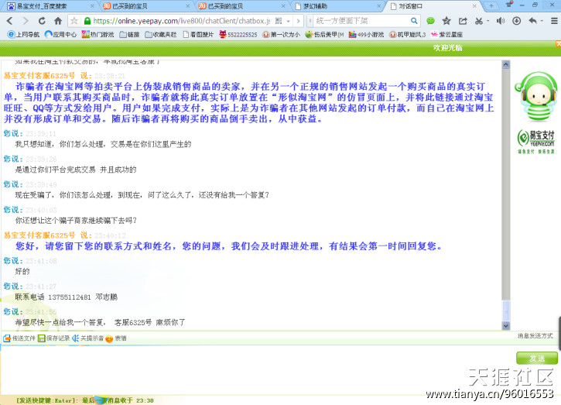The image size is (561, 405).
Task: Click the status text 最后一条消息收于 23:38
Action: [x=118, y=400]
